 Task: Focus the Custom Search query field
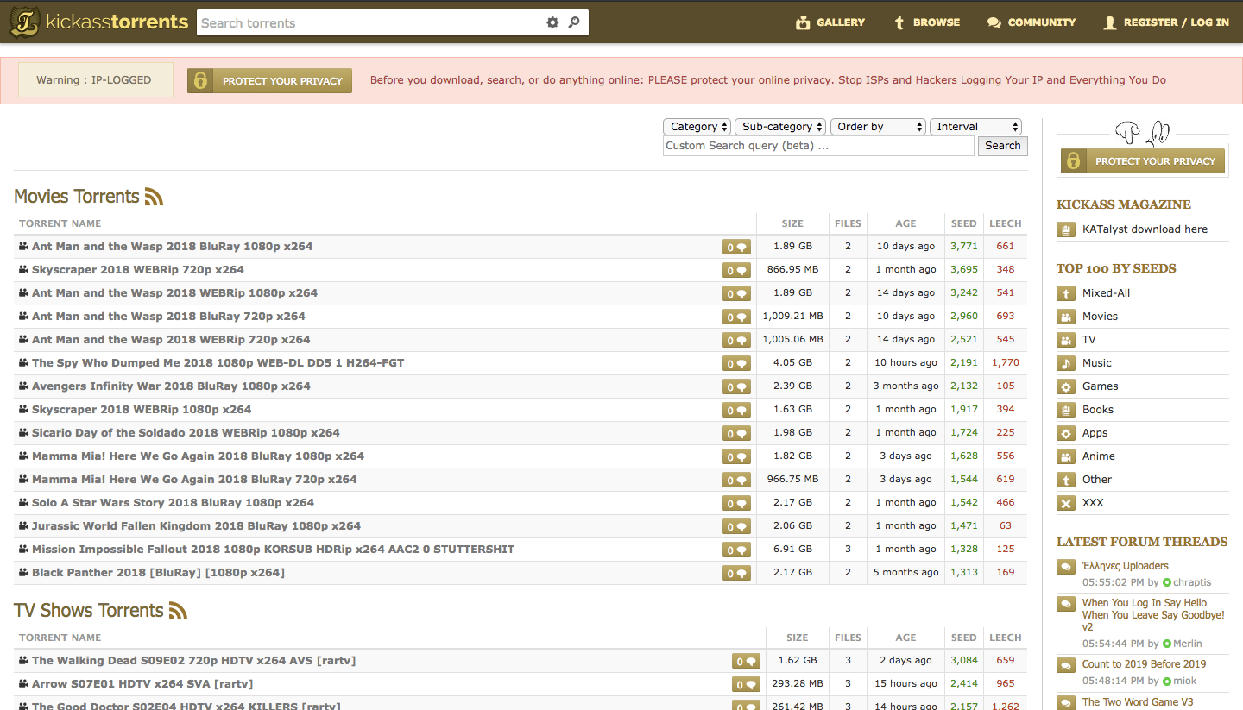point(818,146)
